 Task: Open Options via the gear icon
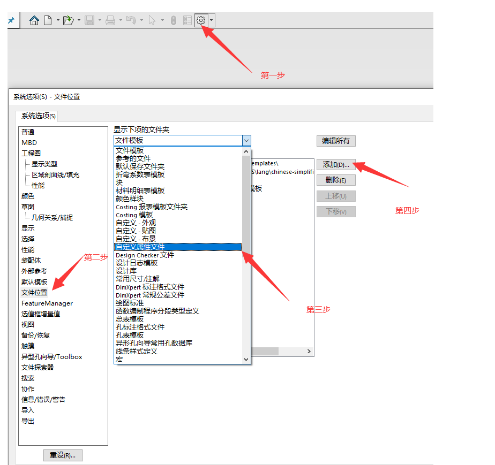pos(201,20)
